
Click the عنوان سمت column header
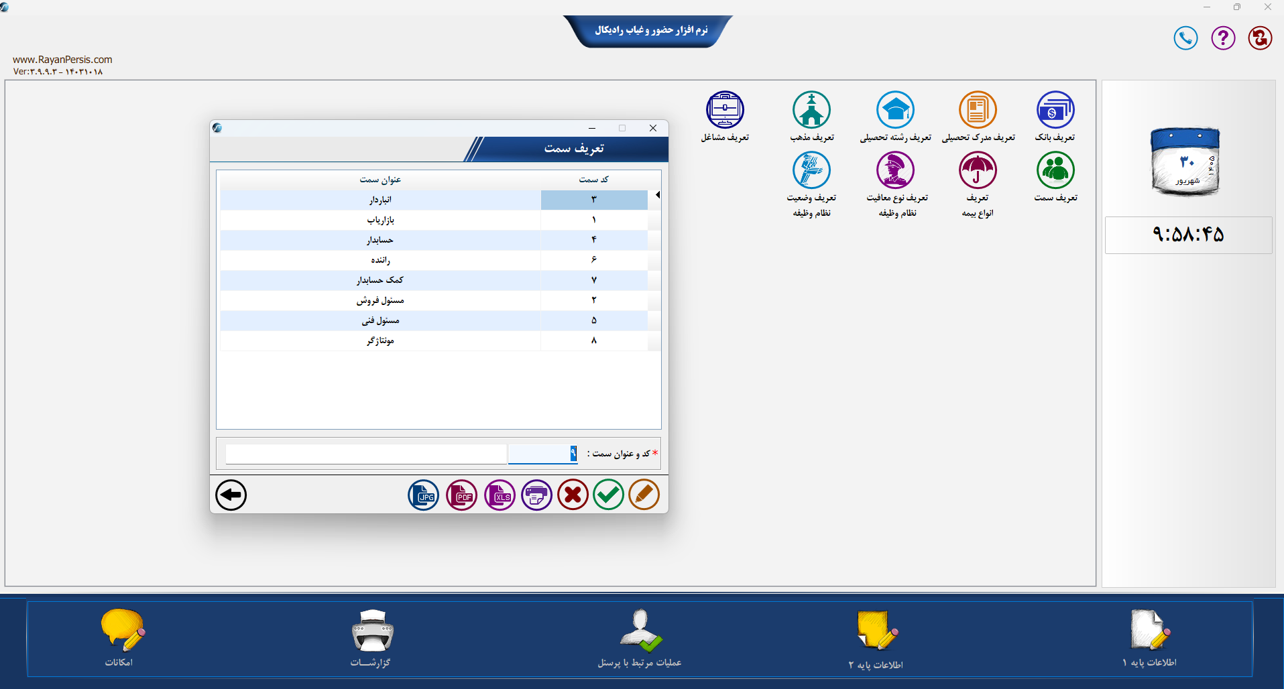pos(380,180)
